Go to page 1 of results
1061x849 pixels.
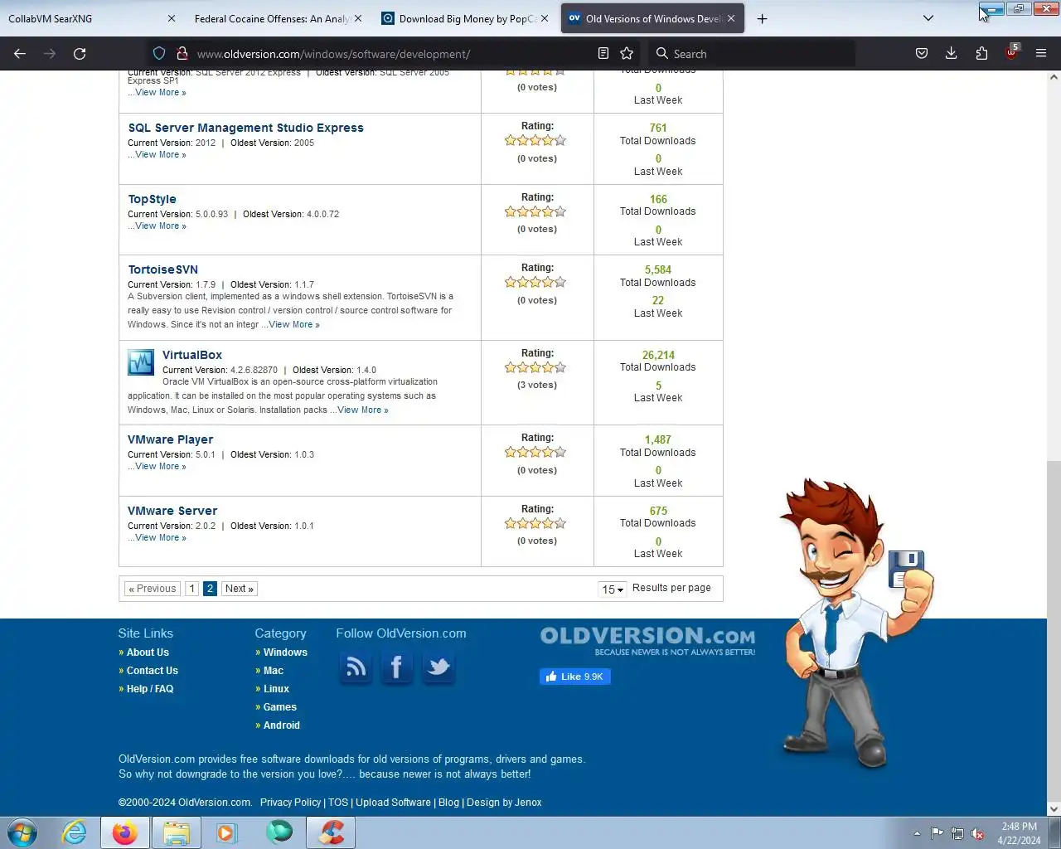(191, 589)
